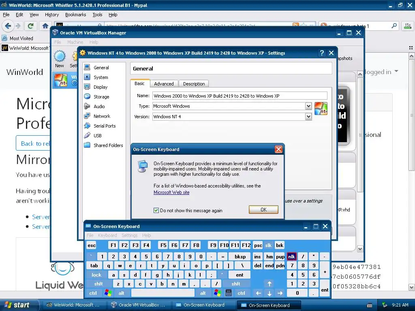Click F5 key on On-Screen Keyboard
Viewport: 415px width, 311px height.
[163, 245]
